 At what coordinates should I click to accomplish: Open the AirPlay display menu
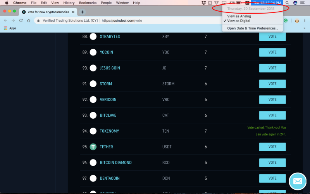(224, 3)
